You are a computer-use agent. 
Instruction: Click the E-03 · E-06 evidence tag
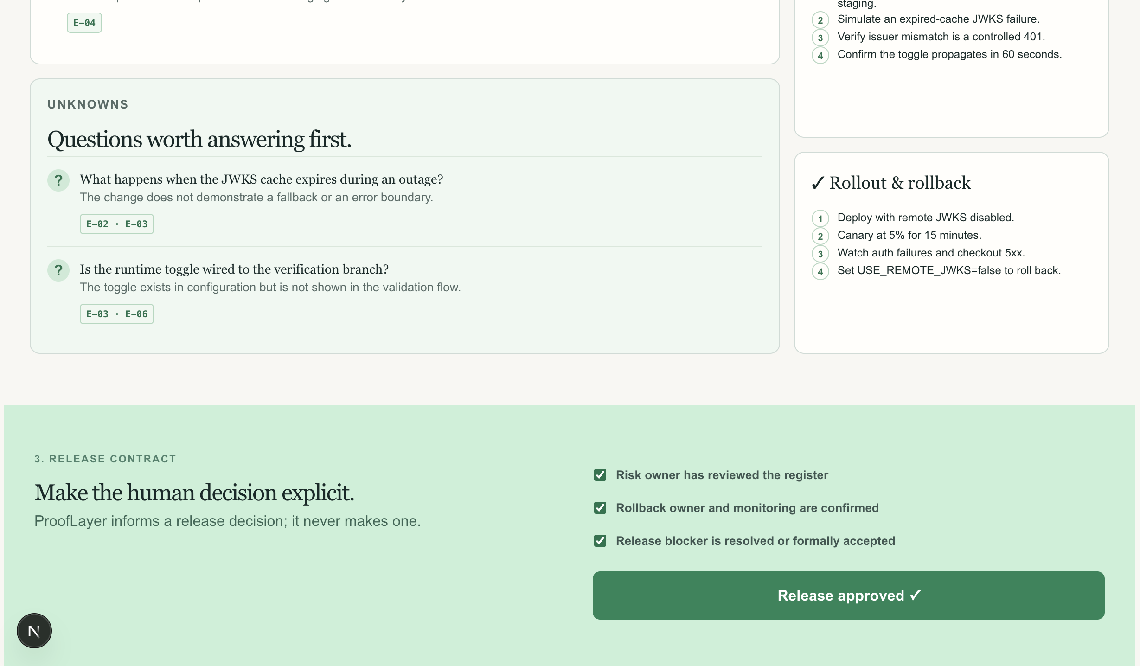(x=117, y=314)
